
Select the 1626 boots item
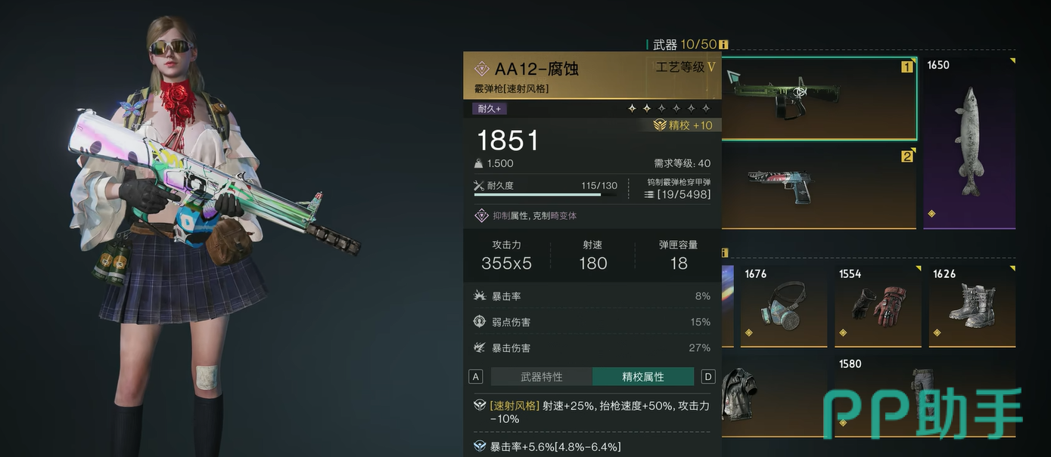pos(972,306)
